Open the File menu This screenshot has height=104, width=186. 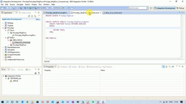(2, 4)
